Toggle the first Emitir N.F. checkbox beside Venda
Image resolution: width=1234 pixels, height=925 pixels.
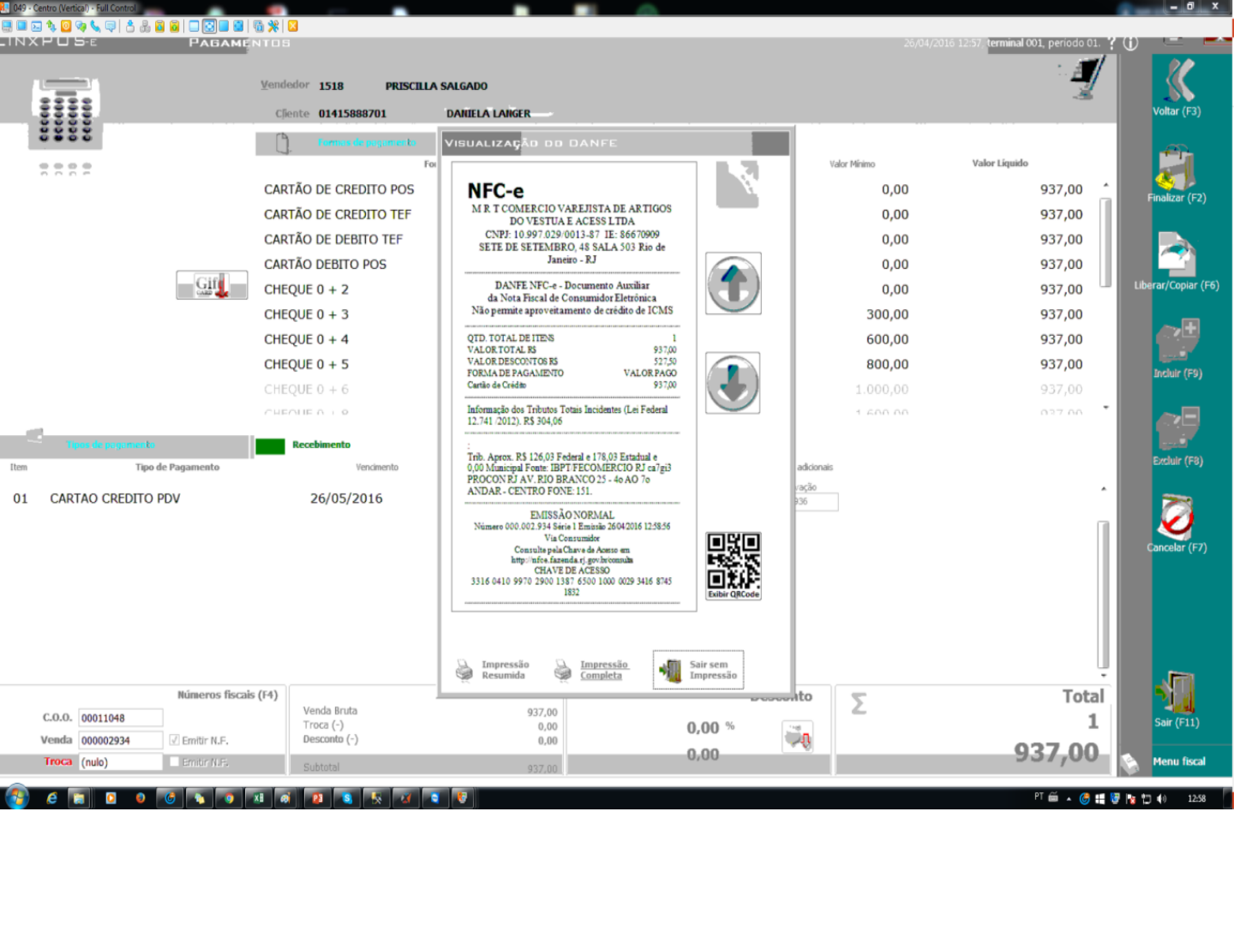click(x=174, y=740)
